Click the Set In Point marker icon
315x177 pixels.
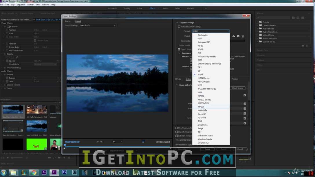pyautogui.click(x=98, y=142)
